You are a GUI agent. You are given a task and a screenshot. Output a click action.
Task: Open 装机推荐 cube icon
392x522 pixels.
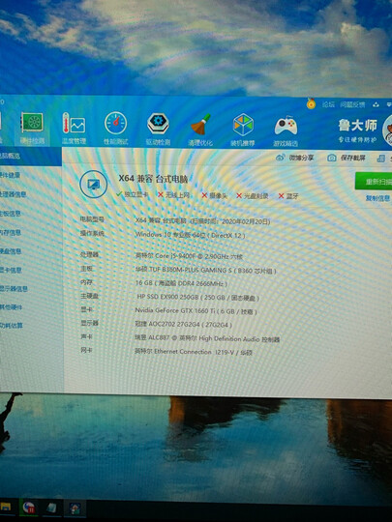click(x=243, y=130)
